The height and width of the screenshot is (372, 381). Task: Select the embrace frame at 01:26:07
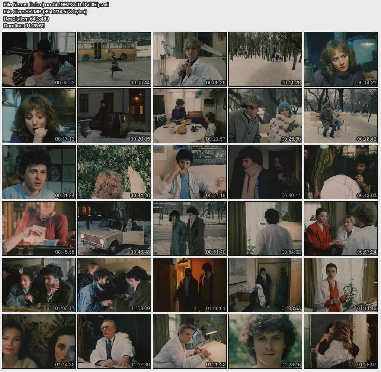(341, 342)
